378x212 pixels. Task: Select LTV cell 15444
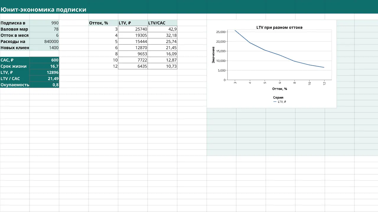pyautogui.click(x=133, y=42)
